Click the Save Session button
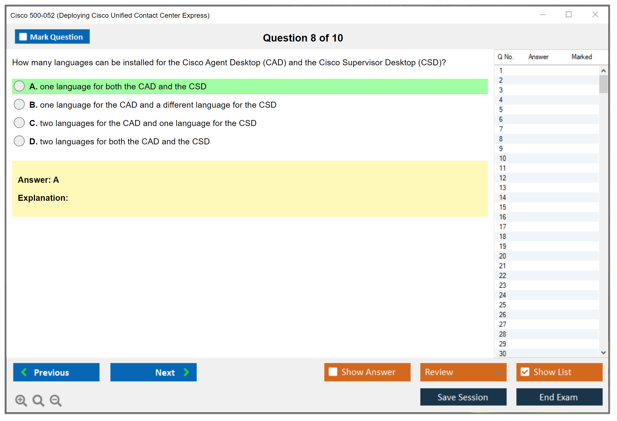Image resolution: width=617 pixels, height=421 pixels. 463,397
